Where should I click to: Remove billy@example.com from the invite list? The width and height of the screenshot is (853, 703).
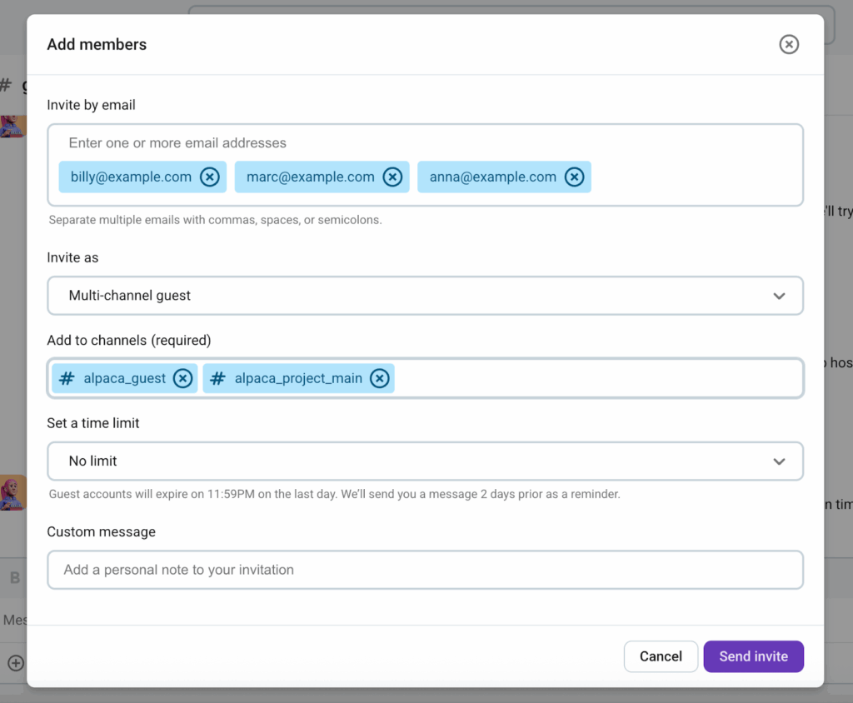(209, 177)
